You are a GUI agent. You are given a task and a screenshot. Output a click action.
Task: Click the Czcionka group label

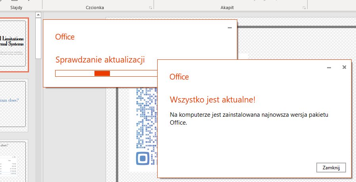(95, 8)
